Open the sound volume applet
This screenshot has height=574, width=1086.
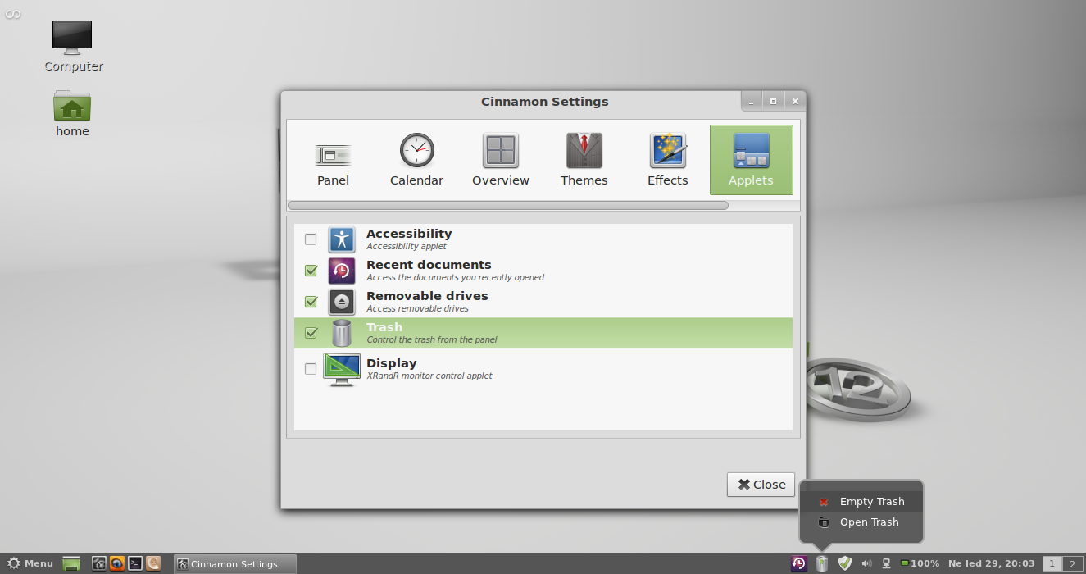(x=867, y=563)
